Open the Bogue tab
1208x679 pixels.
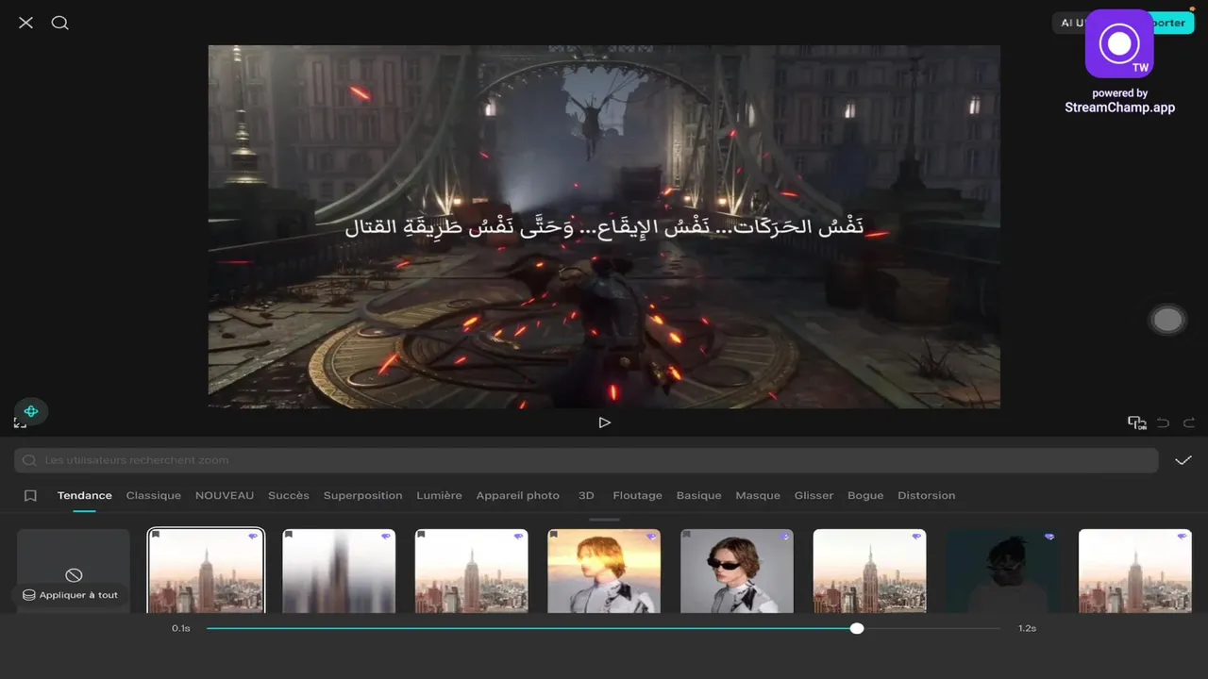click(x=865, y=495)
